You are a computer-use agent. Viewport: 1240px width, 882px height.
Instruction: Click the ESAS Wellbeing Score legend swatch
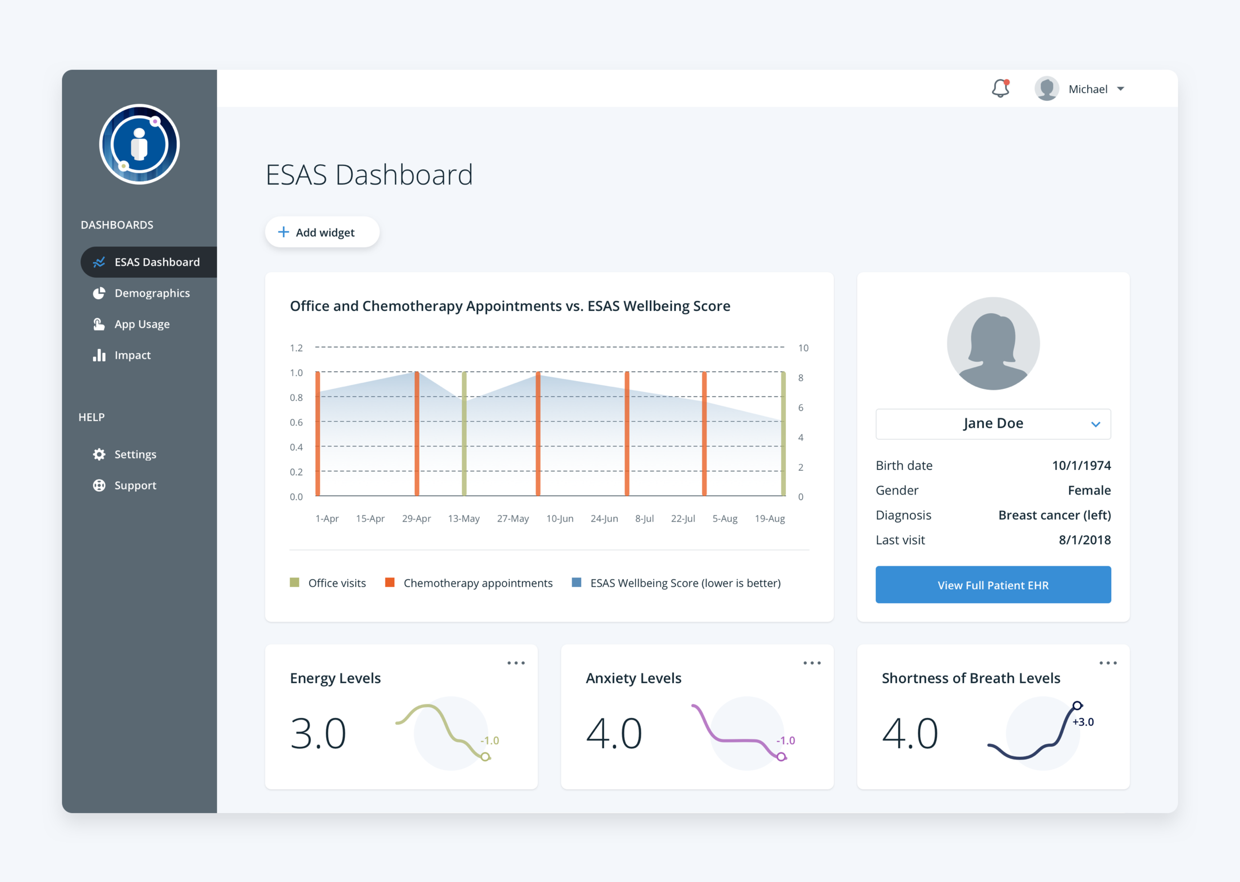pyautogui.click(x=576, y=582)
